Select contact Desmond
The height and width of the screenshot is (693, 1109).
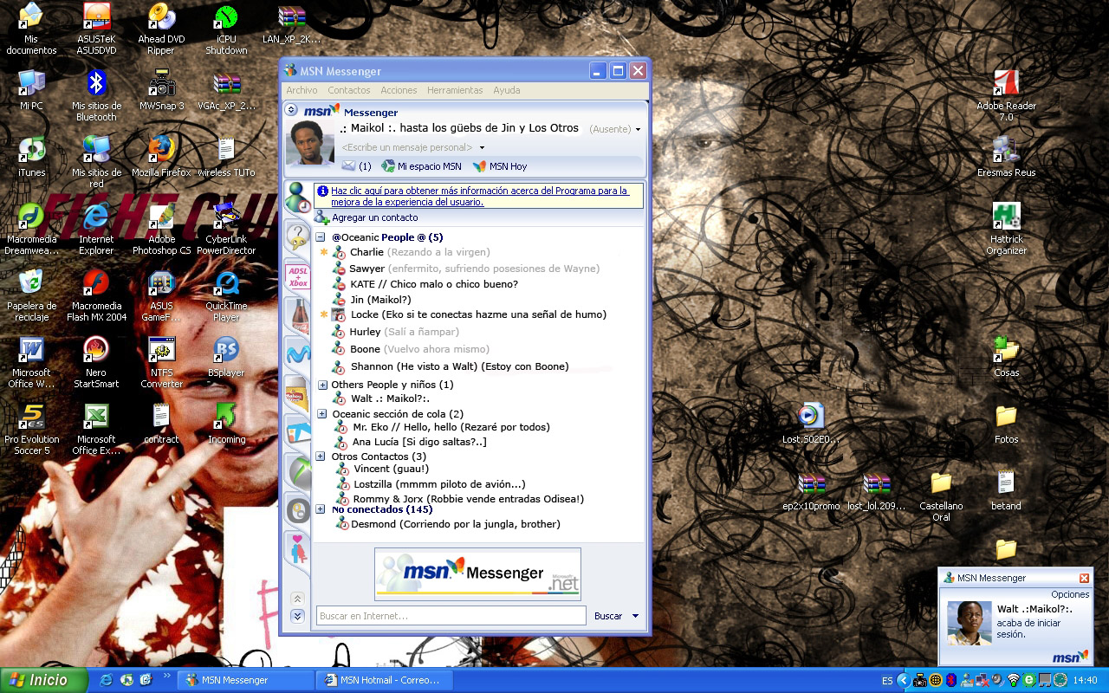[446, 524]
